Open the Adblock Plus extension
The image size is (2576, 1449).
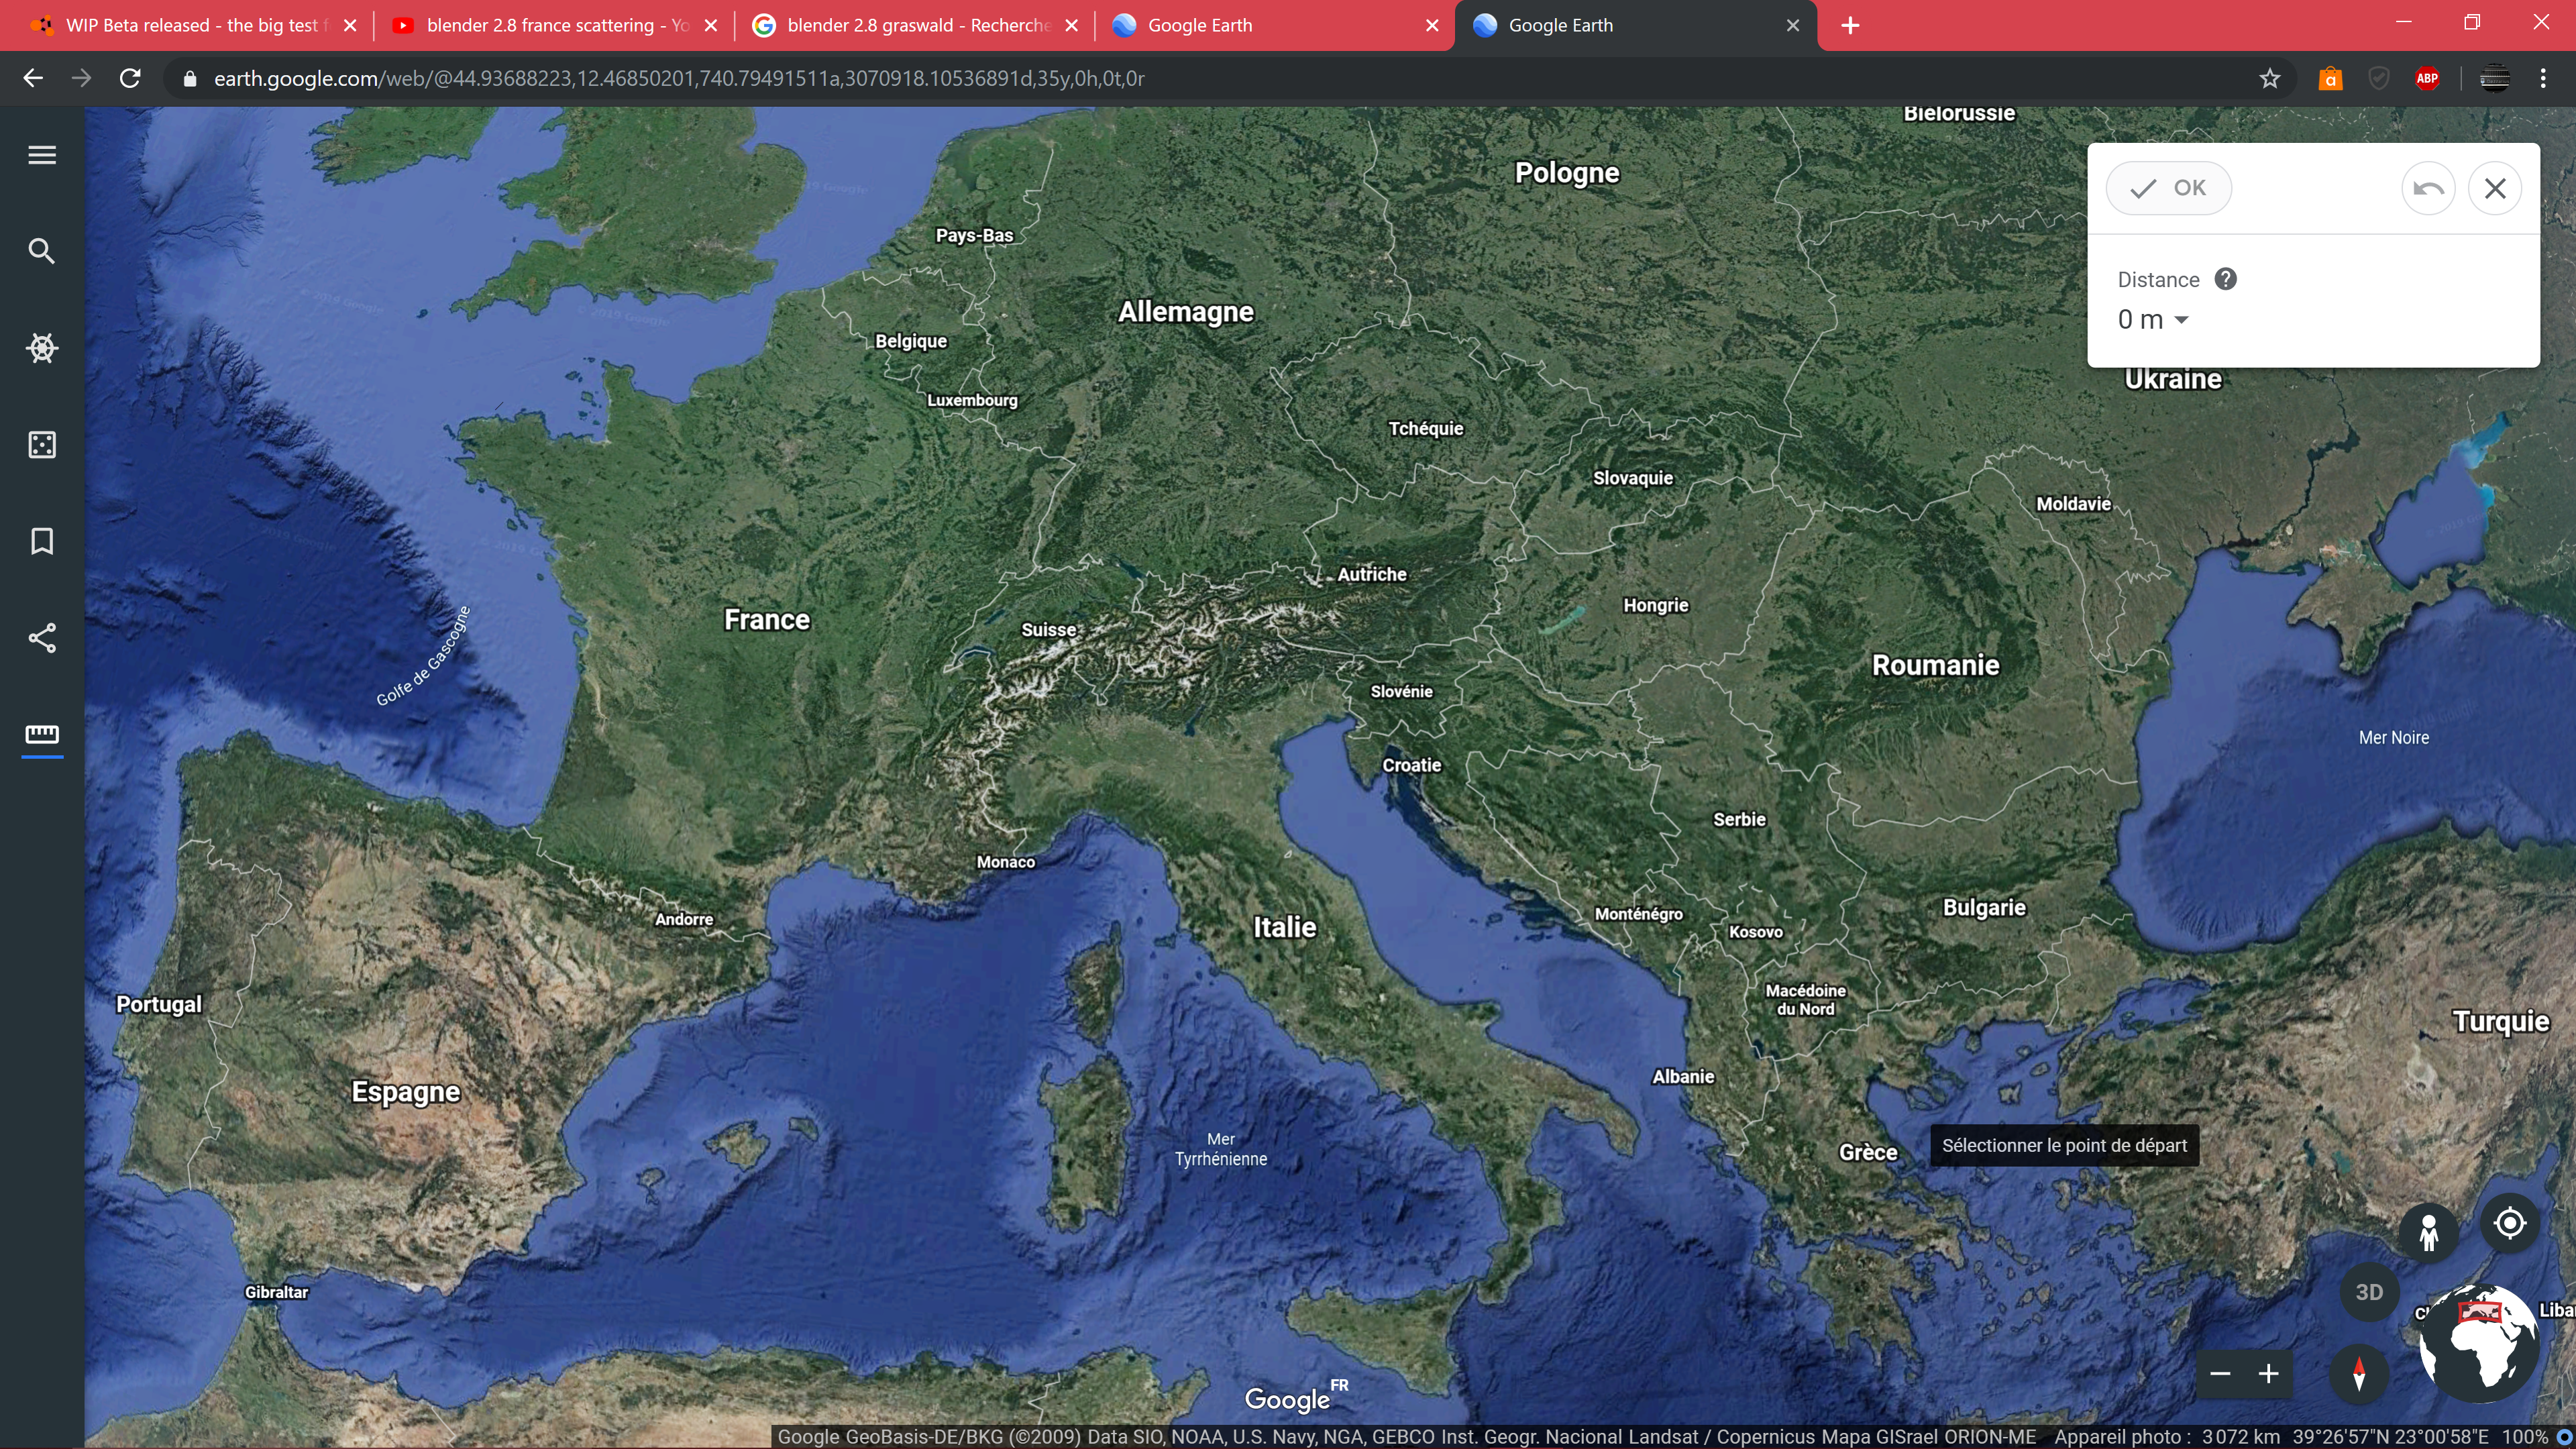(2427, 78)
